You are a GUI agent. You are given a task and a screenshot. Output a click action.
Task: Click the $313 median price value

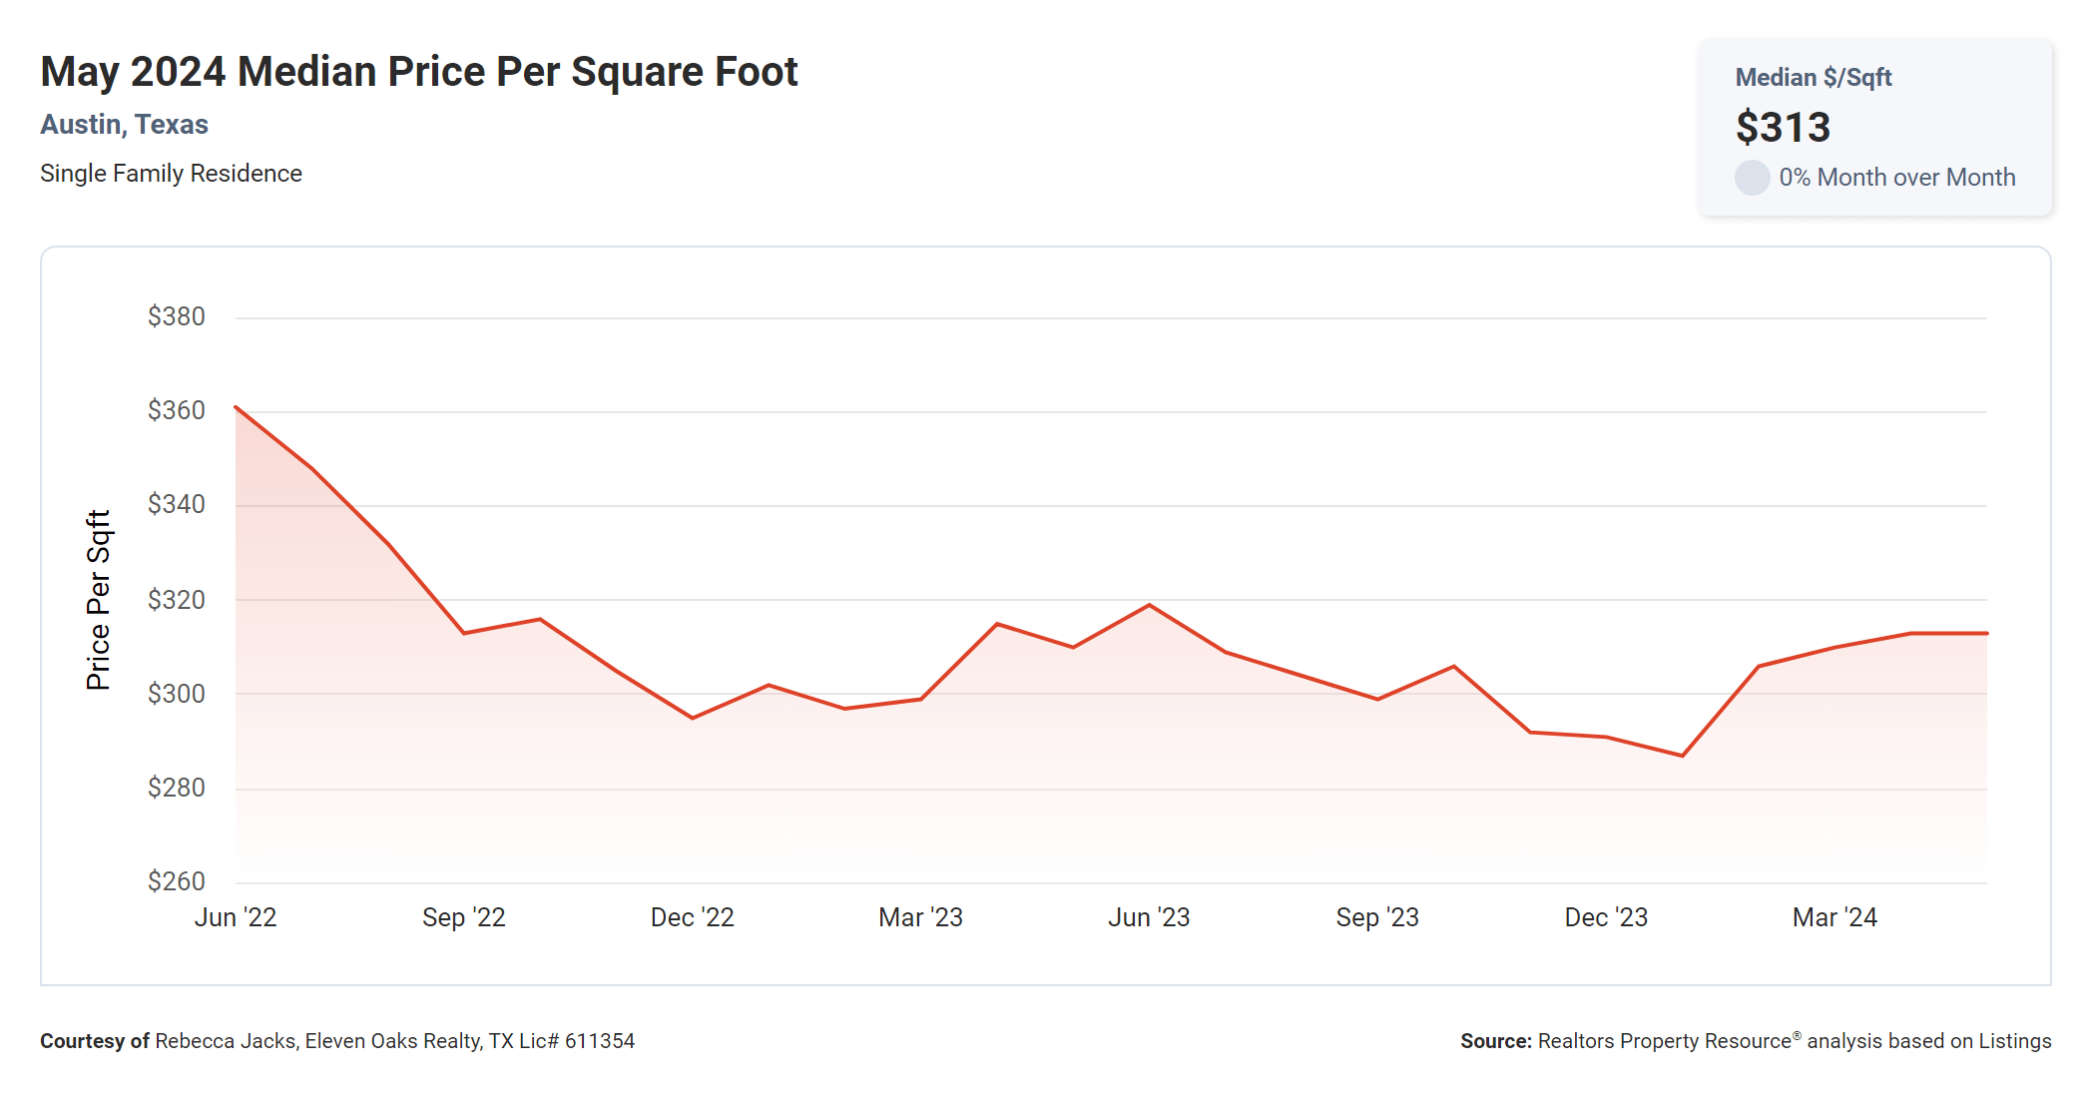pyautogui.click(x=1783, y=128)
